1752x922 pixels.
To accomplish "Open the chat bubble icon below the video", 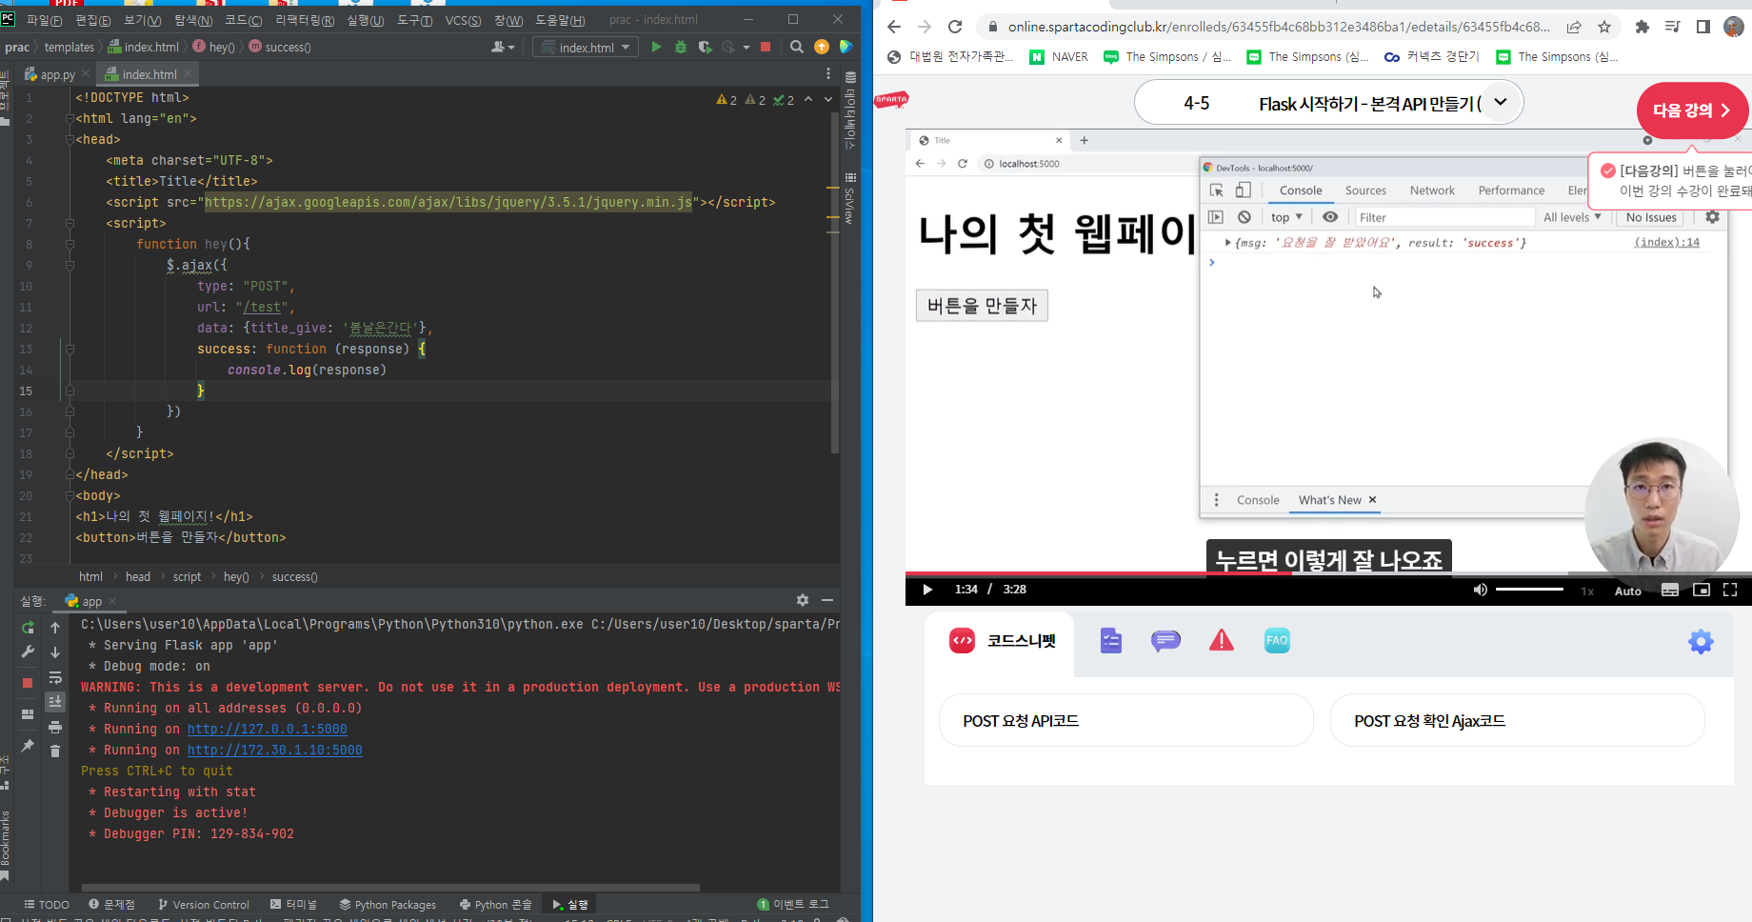I will click(x=1165, y=641).
